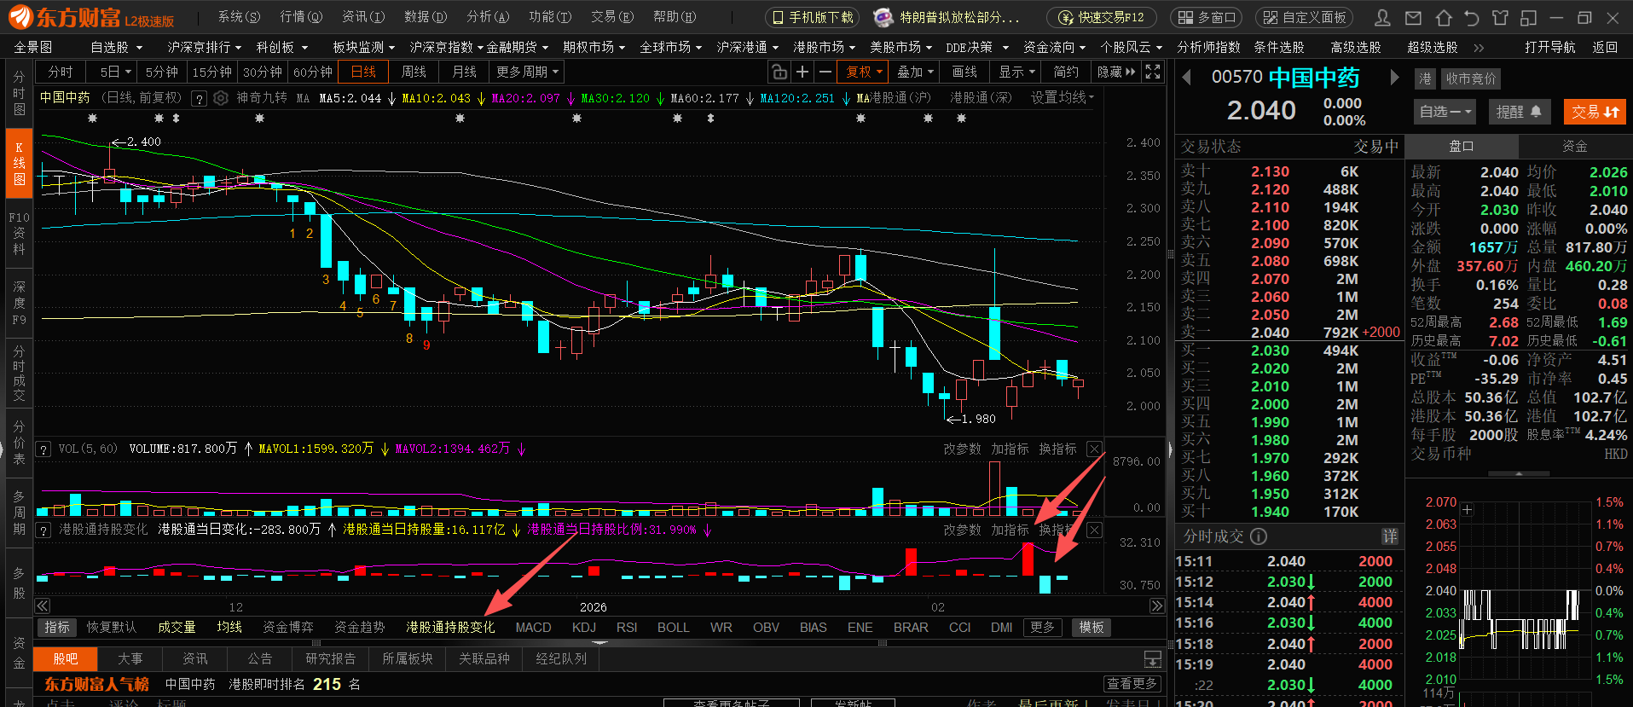Open the 行情(Q) menu
This screenshot has height=707, width=1633.
(x=301, y=17)
